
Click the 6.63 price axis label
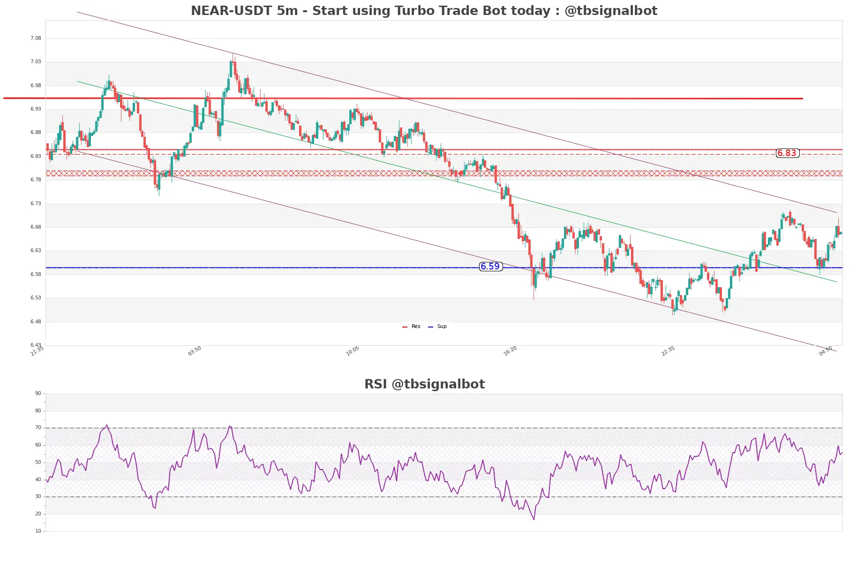click(x=36, y=251)
